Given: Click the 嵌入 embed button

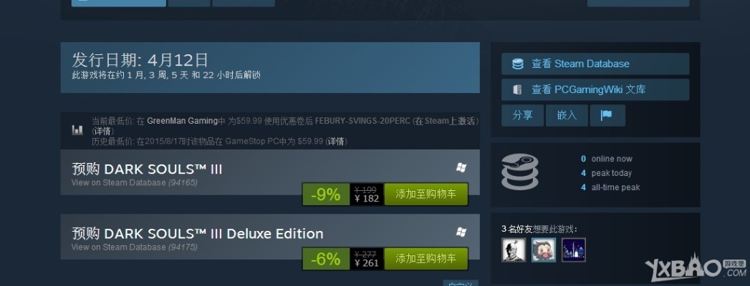Looking at the screenshot, I should pyautogui.click(x=567, y=116).
